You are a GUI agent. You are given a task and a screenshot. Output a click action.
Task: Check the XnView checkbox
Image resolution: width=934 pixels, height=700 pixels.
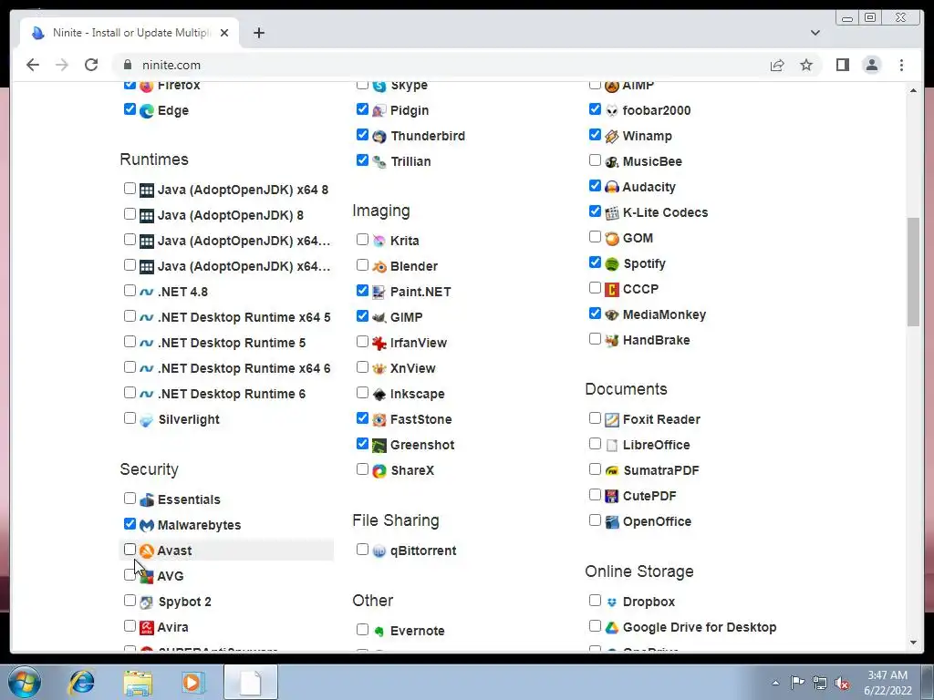(362, 366)
